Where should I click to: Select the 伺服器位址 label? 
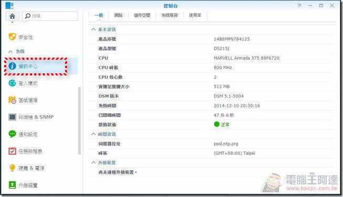pyautogui.click(x=110, y=144)
